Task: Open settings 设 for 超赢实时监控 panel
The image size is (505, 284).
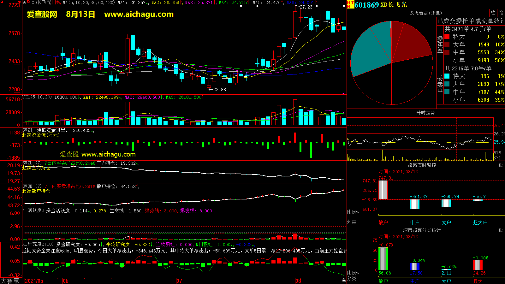Action: click(x=501, y=165)
